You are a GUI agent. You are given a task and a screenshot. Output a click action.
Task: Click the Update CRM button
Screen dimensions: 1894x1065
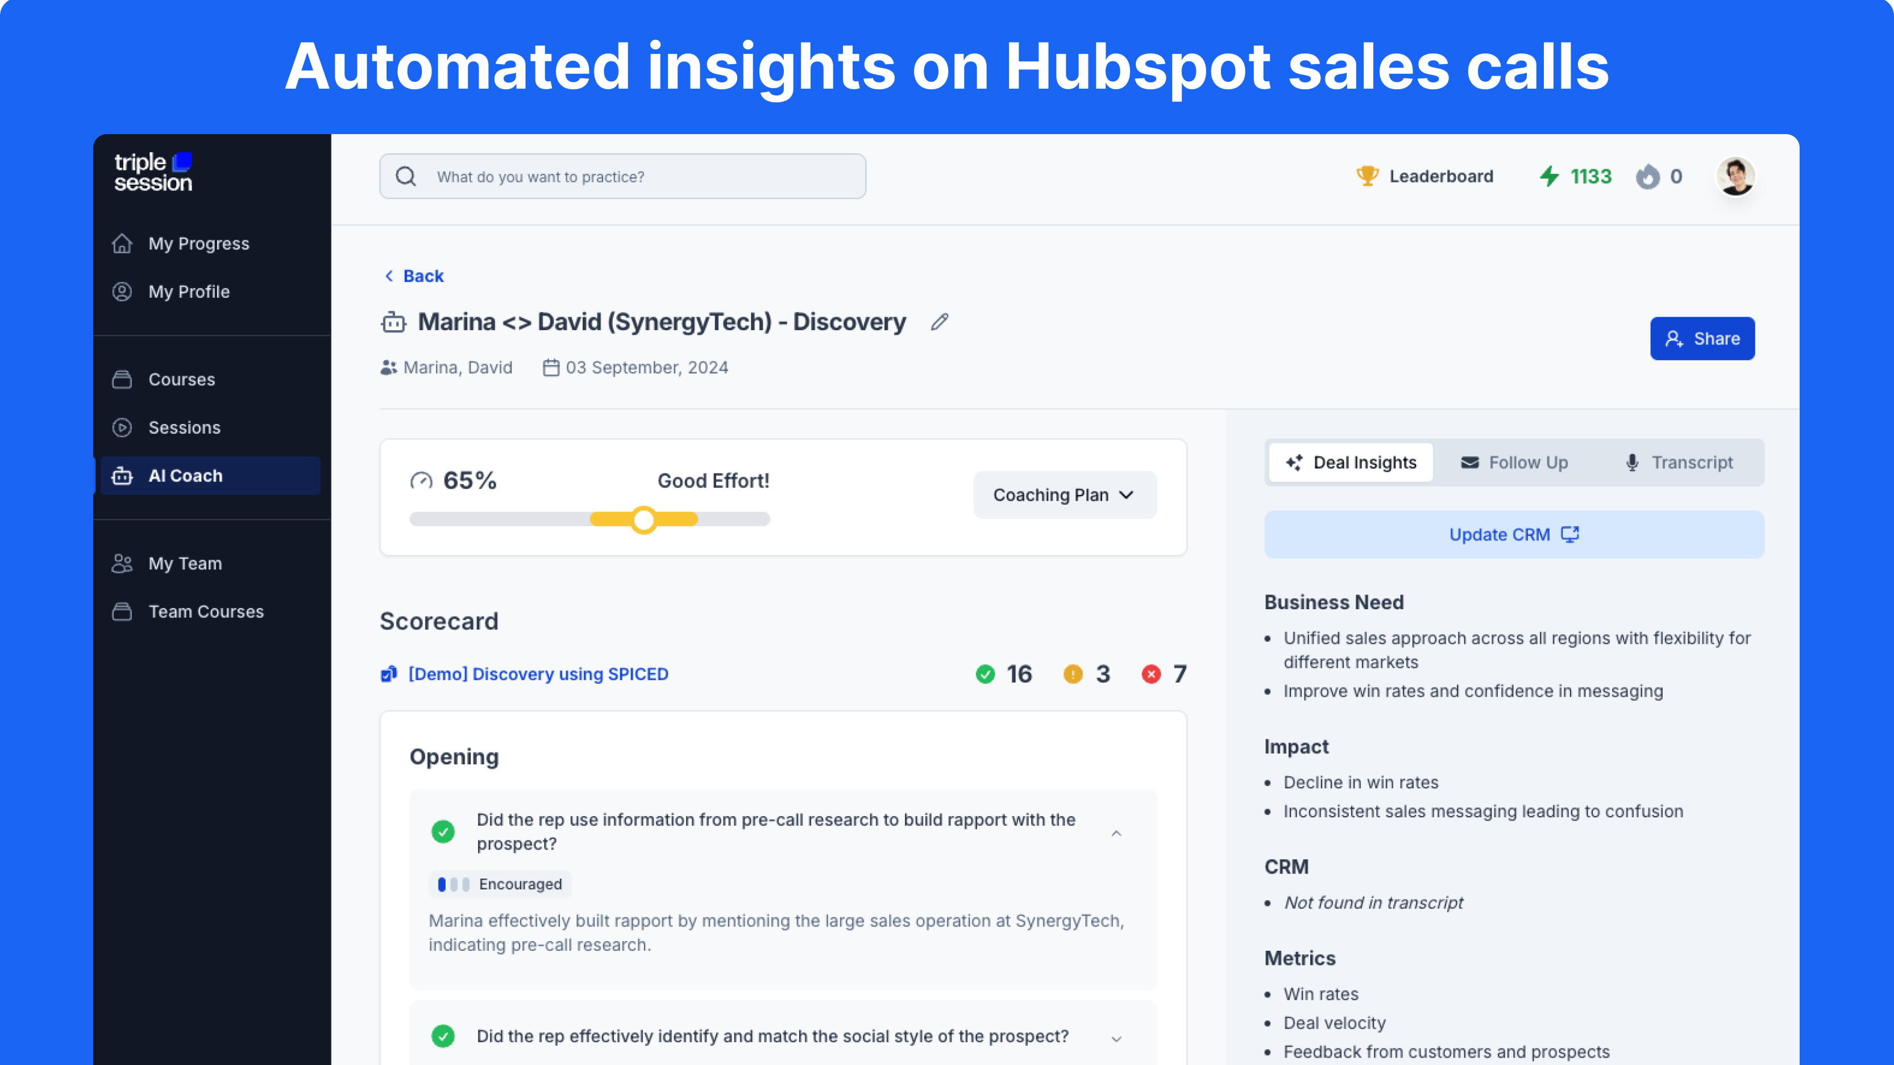click(x=1513, y=534)
